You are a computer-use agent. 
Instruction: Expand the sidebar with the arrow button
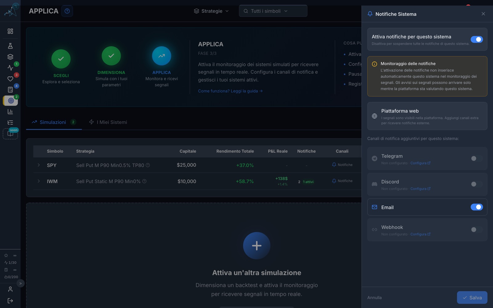click(20, 283)
